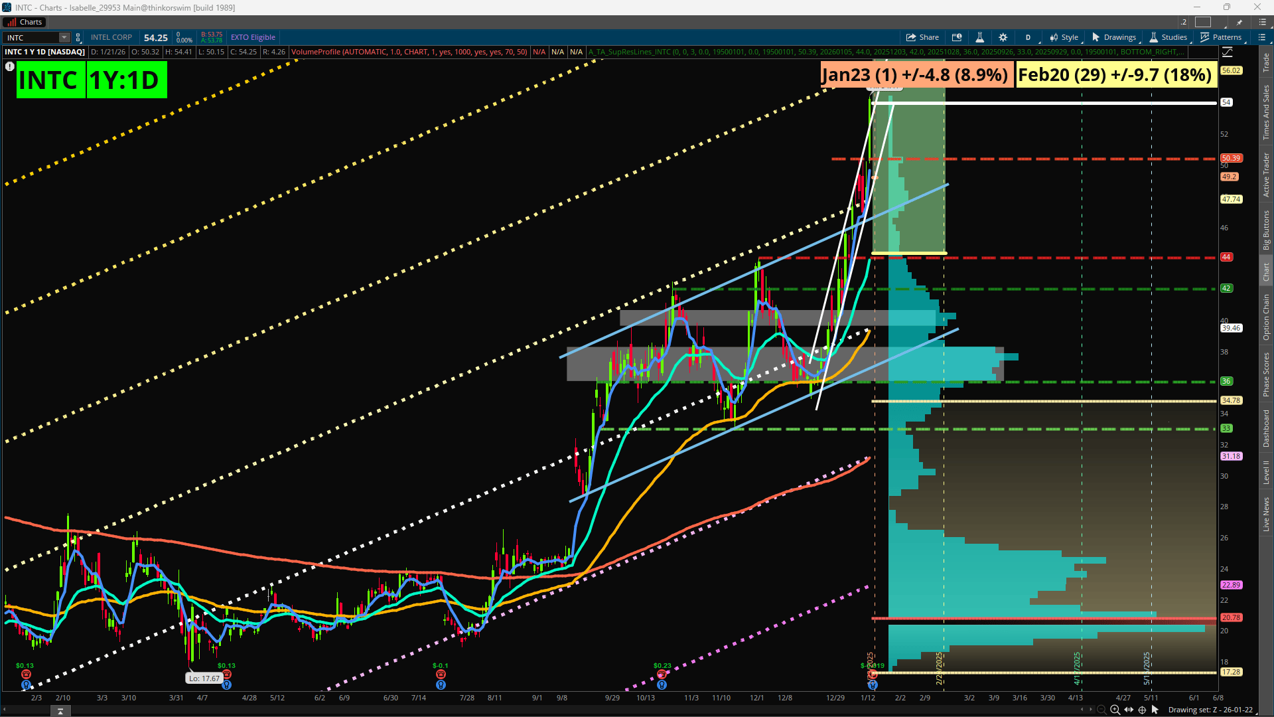Toggle the pin icon in top bar
The width and height of the screenshot is (1274, 717).
tap(1239, 22)
